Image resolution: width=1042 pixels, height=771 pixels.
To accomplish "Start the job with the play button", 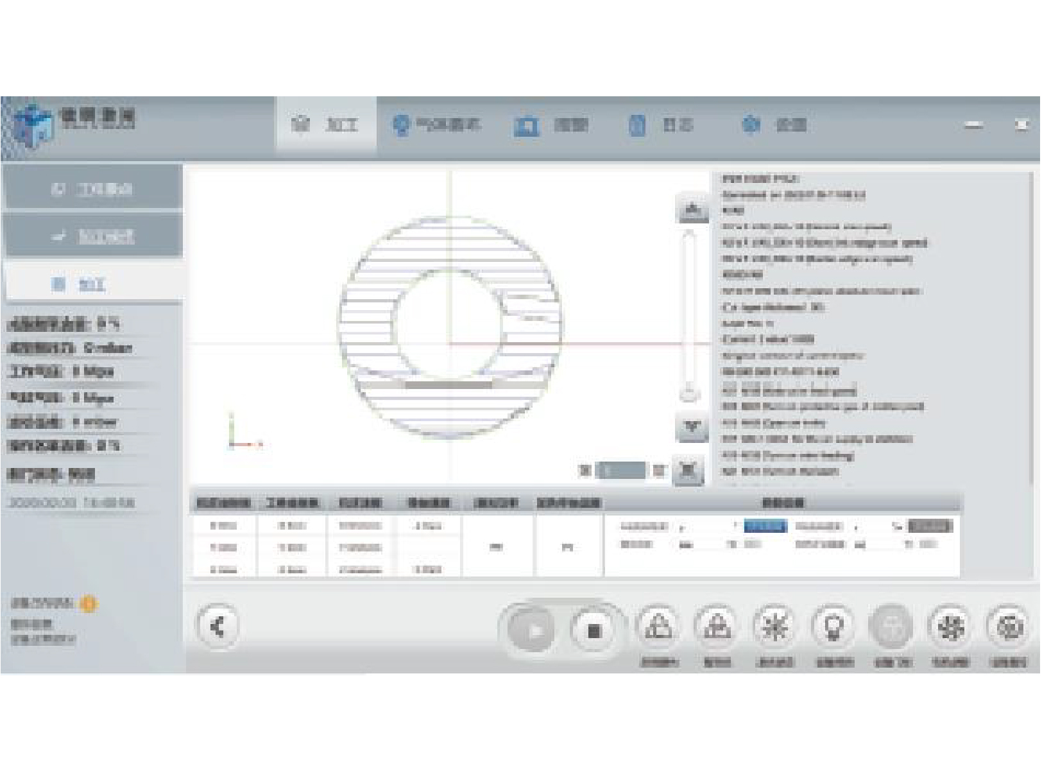I will coord(533,630).
